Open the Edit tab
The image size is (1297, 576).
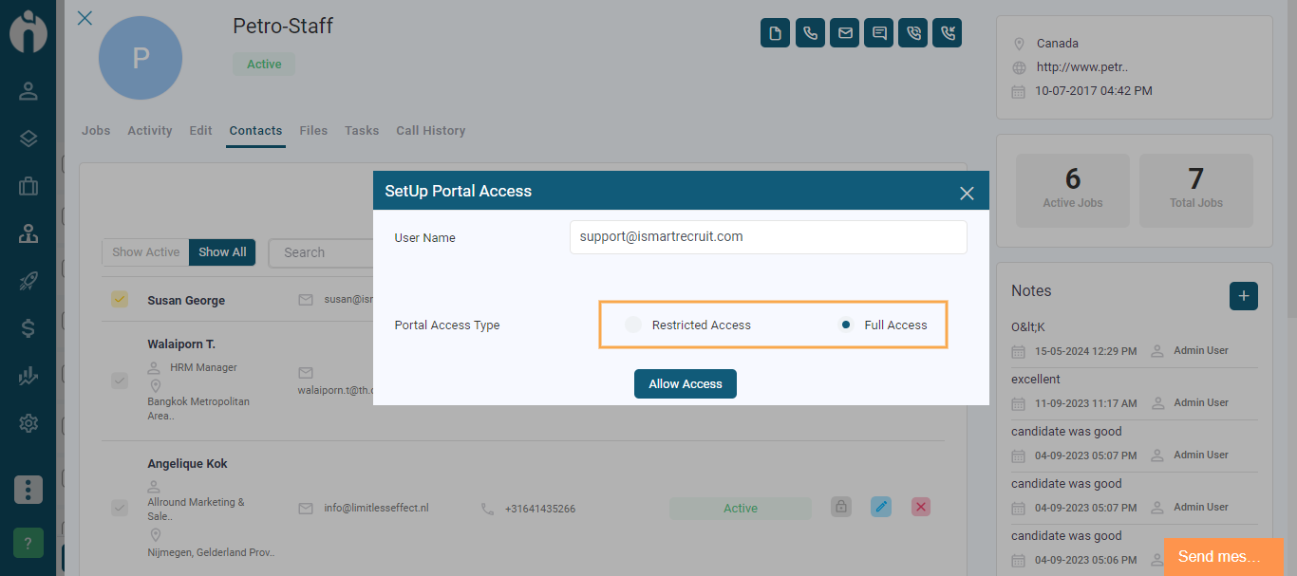(x=200, y=131)
